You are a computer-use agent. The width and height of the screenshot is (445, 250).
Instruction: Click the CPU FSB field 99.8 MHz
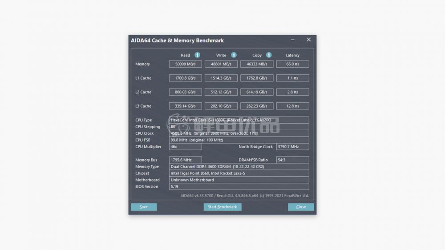point(239,140)
